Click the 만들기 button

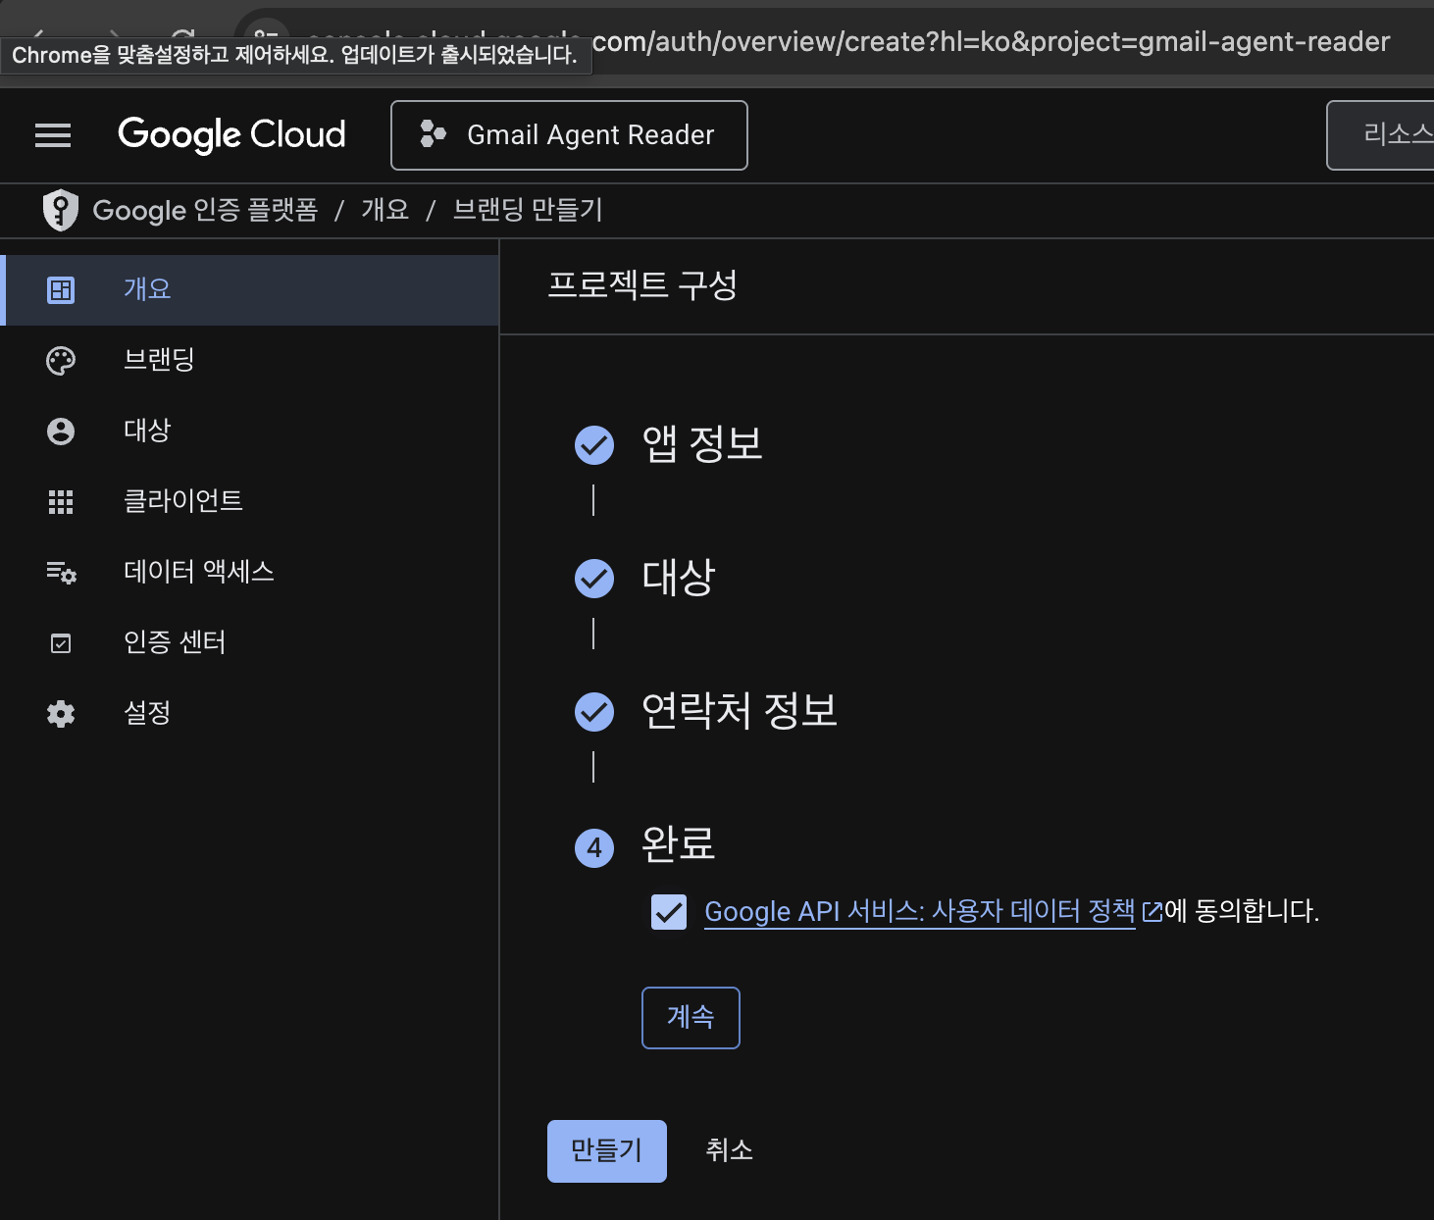pos(607,1151)
